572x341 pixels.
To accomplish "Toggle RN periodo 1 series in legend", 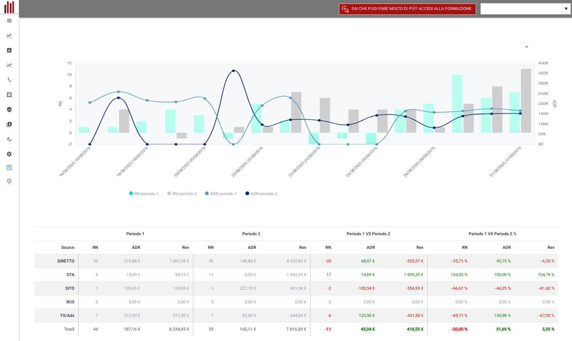I will tap(144, 194).
